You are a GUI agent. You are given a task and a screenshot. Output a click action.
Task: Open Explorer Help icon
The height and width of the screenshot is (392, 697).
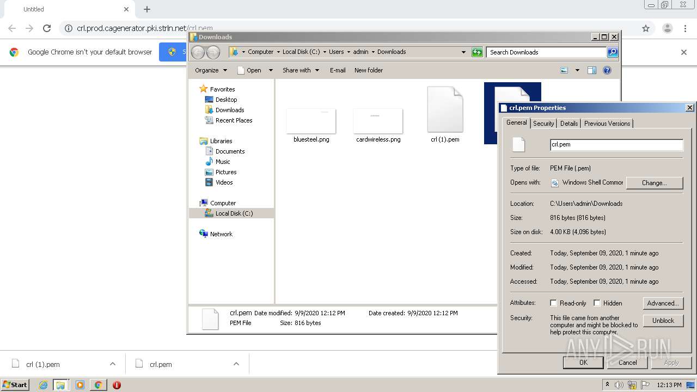(607, 70)
